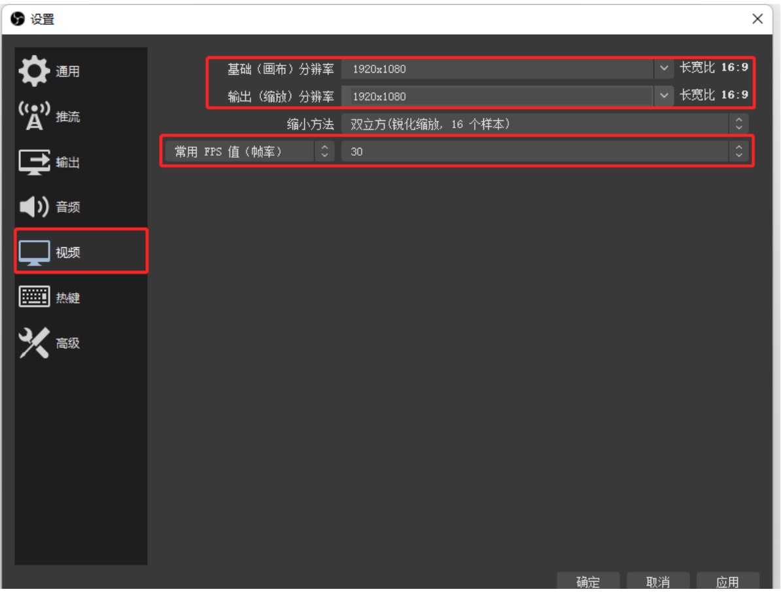Switch to the 高级 settings tab label
The width and height of the screenshot is (781, 598).
68,343
